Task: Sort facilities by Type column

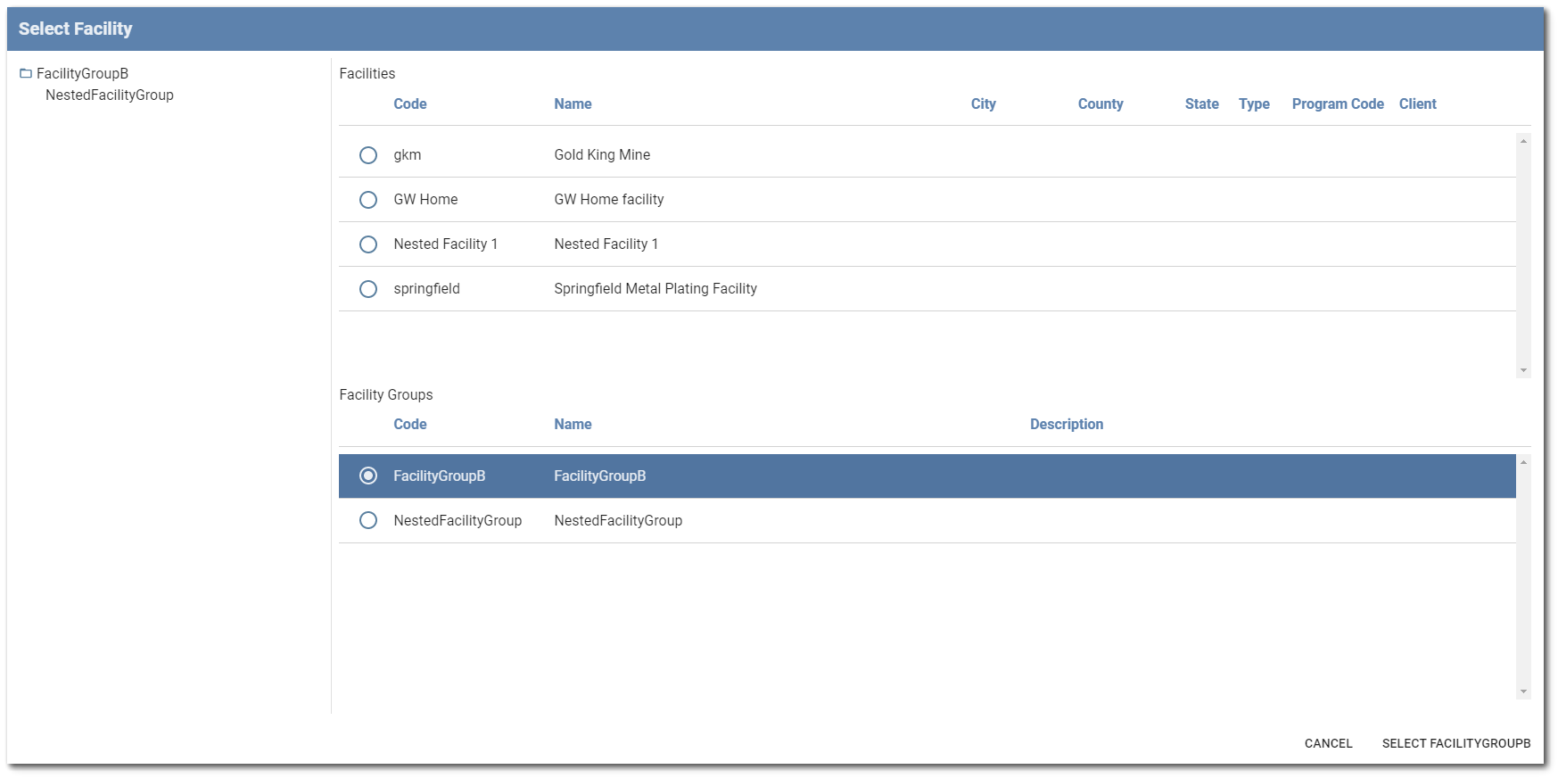Action: click(x=1254, y=104)
